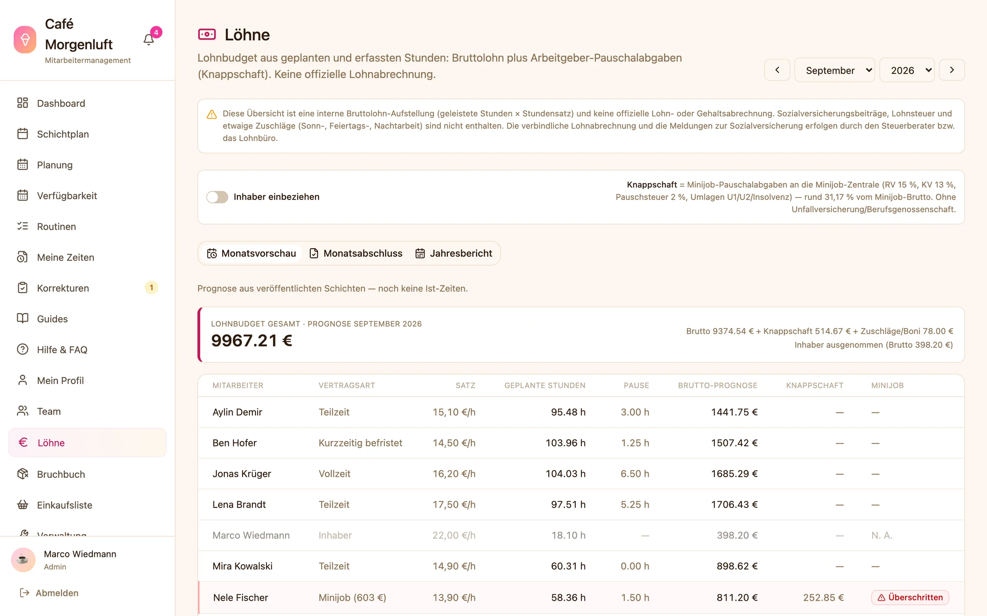The width and height of the screenshot is (987, 616).
Task: Click the Geplante Stunden column header
Action: point(545,385)
